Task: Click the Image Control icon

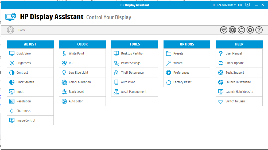Action: (12, 120)
